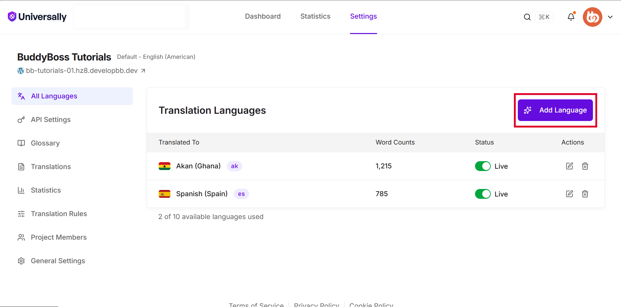The height and width of the screenshot is (307, 621).
Task: Click the Ghana flag icon
Action: coord(165,166)
